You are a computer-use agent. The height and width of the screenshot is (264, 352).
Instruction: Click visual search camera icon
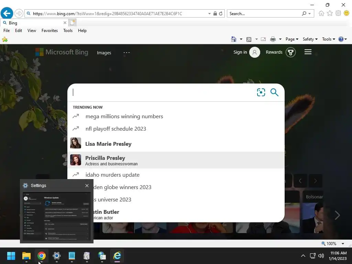click(x=261, y=92)
